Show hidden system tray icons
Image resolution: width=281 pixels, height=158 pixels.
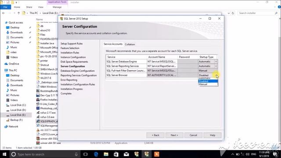[x=233, y=154]
